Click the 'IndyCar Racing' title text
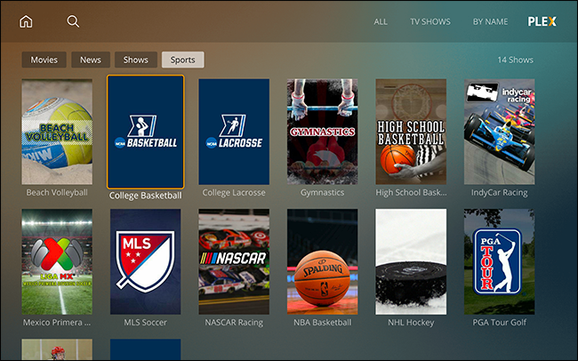The width and height of the screenshot is (578, 361). pyautogui.click(x=500, y=192)
